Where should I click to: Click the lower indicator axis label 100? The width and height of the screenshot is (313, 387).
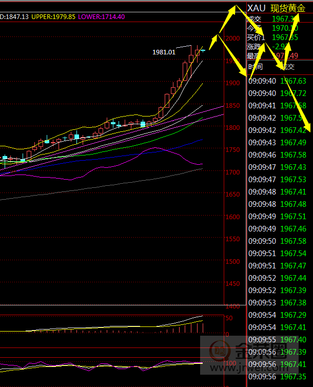(x=231, y=363)
